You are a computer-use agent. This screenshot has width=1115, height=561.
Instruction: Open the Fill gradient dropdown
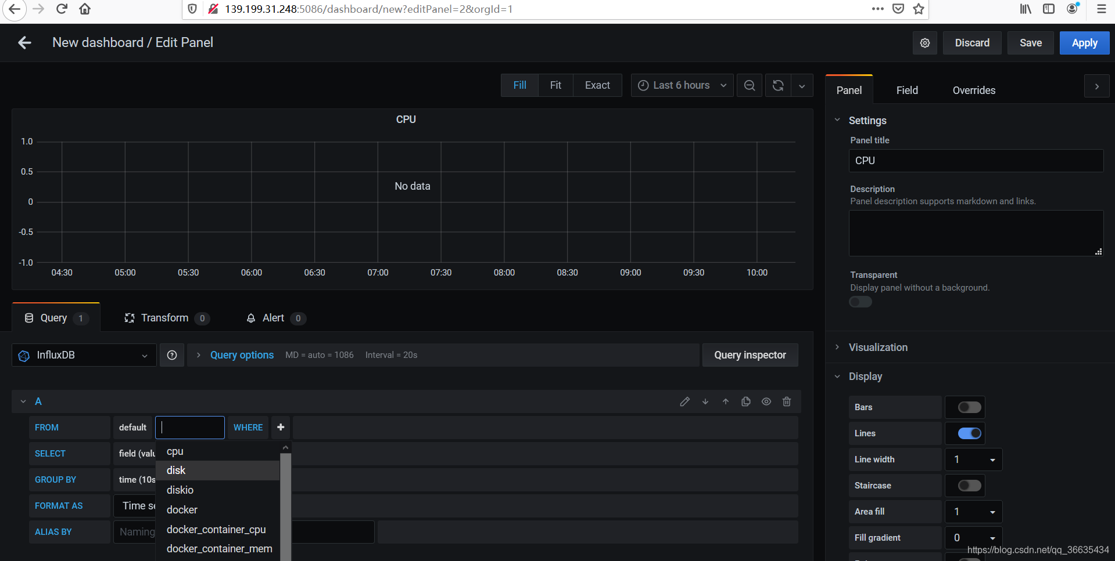(x=974, y=538)
